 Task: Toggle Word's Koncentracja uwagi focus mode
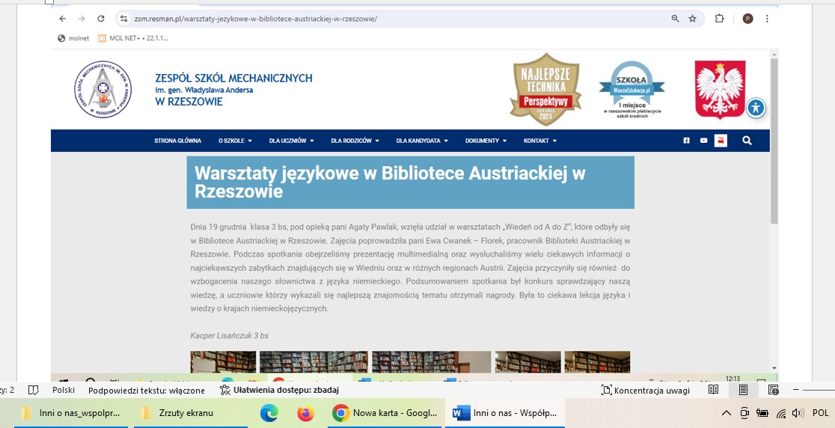coord(642,390)
